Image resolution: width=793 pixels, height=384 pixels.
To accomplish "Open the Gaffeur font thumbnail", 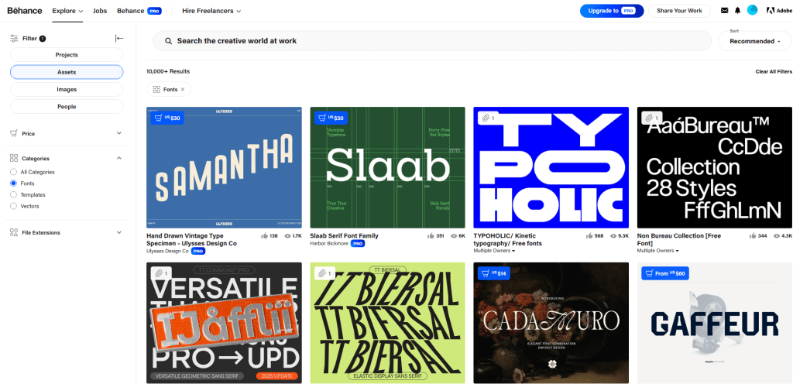I will (x=714, y=323).
